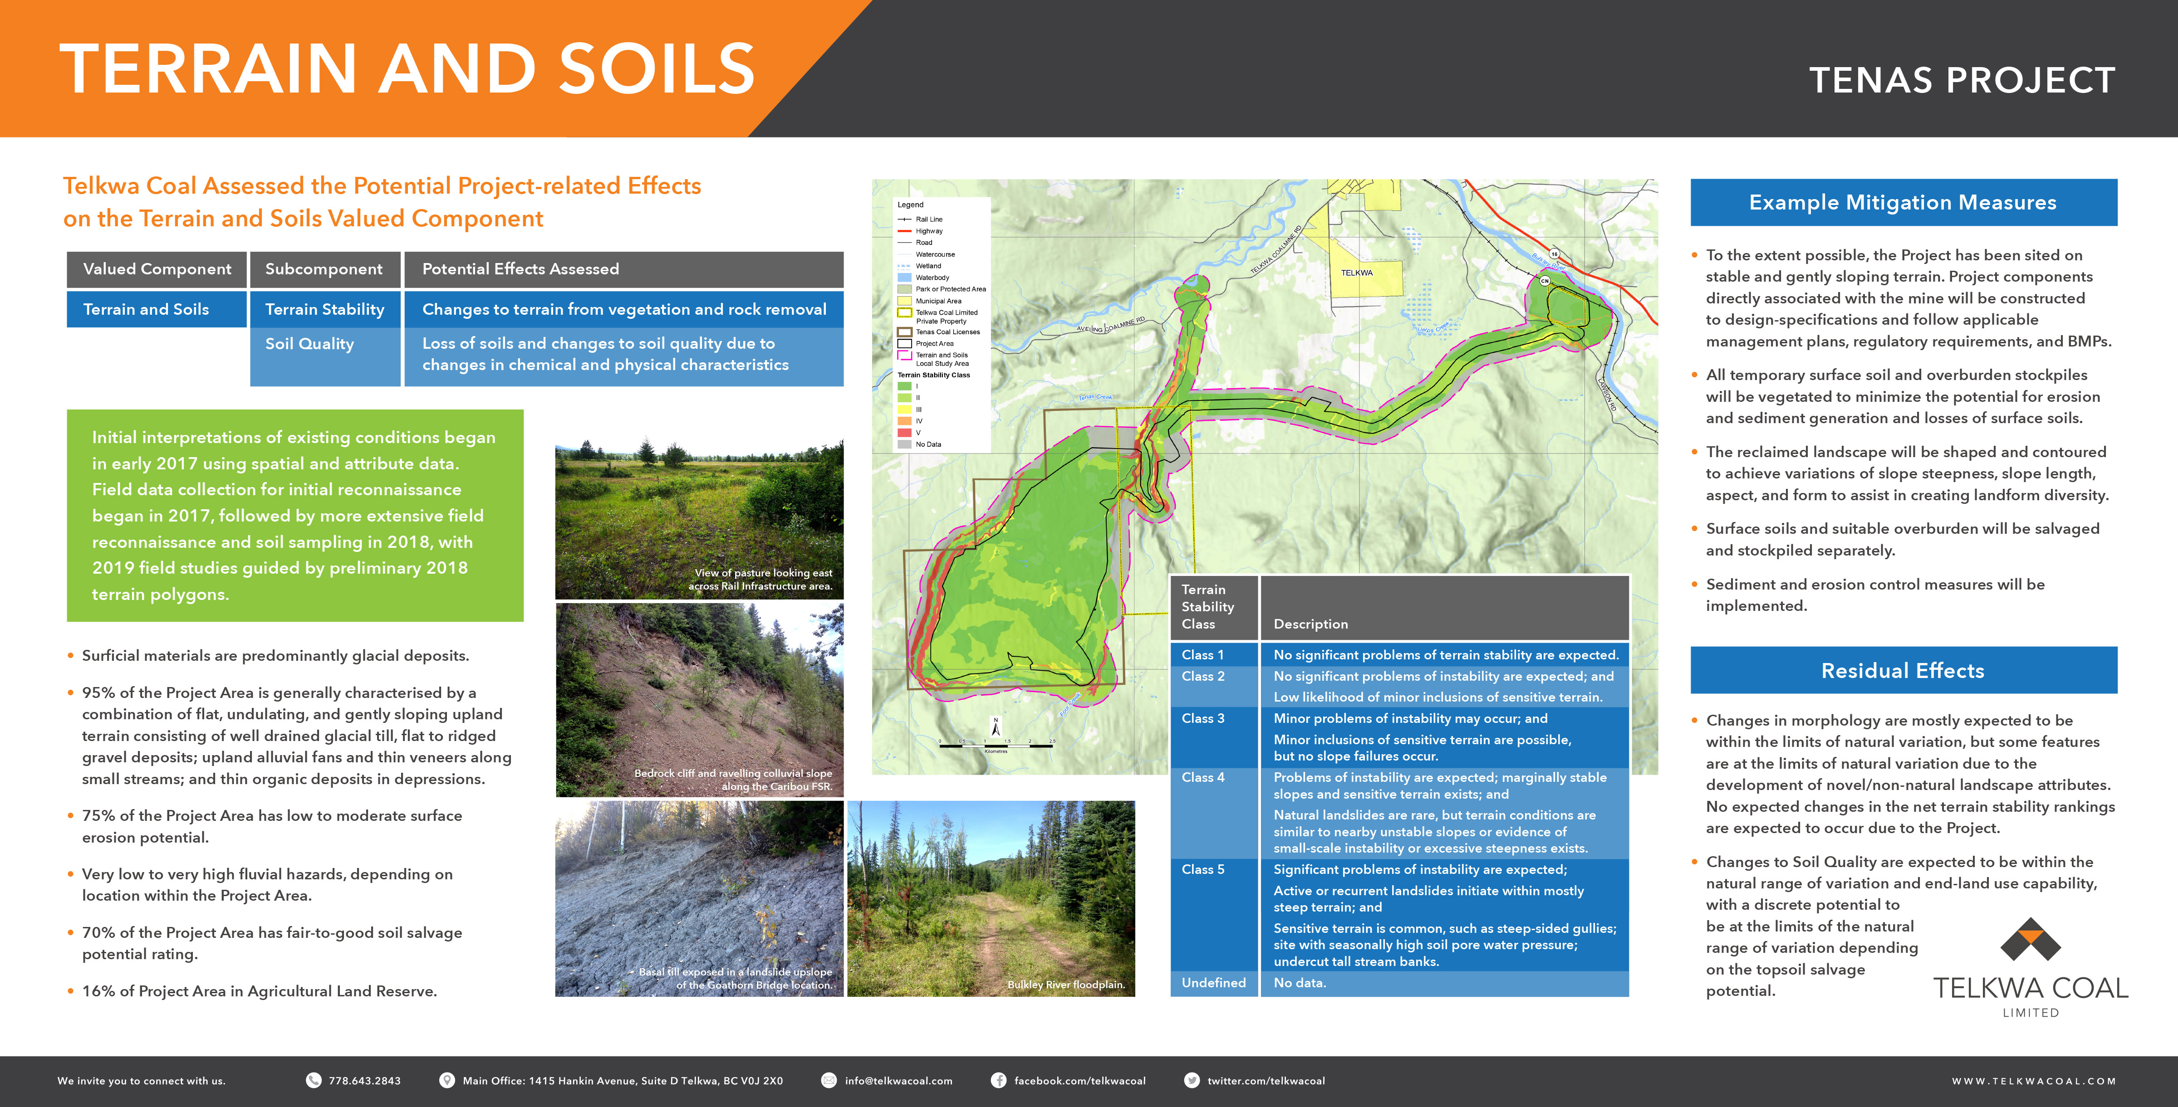This screenshot has width=2178, height=1107.
Task: Click the Valued Component column header
Action: click(157, 269)
